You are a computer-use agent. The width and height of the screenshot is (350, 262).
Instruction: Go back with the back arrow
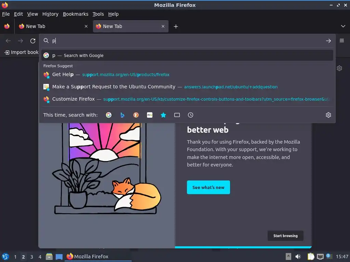pyautogui.click(x=8, y=41)
